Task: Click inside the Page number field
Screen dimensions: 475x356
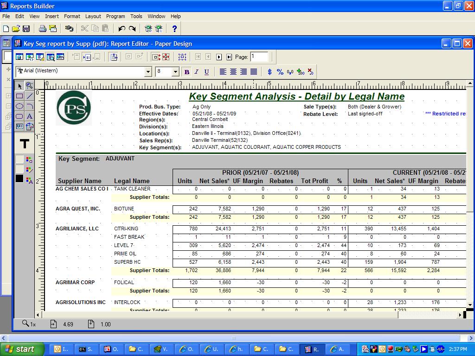Action: coord(259,57)
